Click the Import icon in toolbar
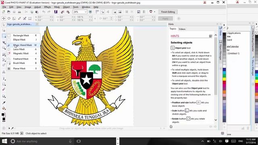258x145 pixels. [x=62, y=12]
